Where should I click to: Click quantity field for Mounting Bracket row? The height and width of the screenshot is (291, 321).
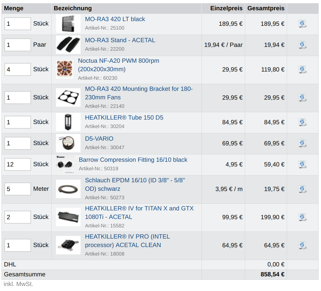[x=18, y=98]
